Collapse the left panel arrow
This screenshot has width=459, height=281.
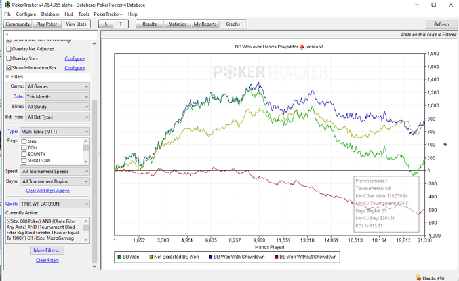pos(7,34)
